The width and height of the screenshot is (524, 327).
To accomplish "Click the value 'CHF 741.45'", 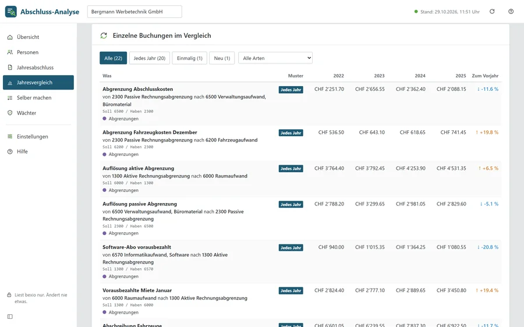I will (453, 132).
